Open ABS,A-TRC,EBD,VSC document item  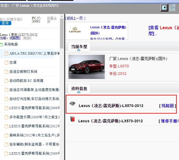point(35,53)
